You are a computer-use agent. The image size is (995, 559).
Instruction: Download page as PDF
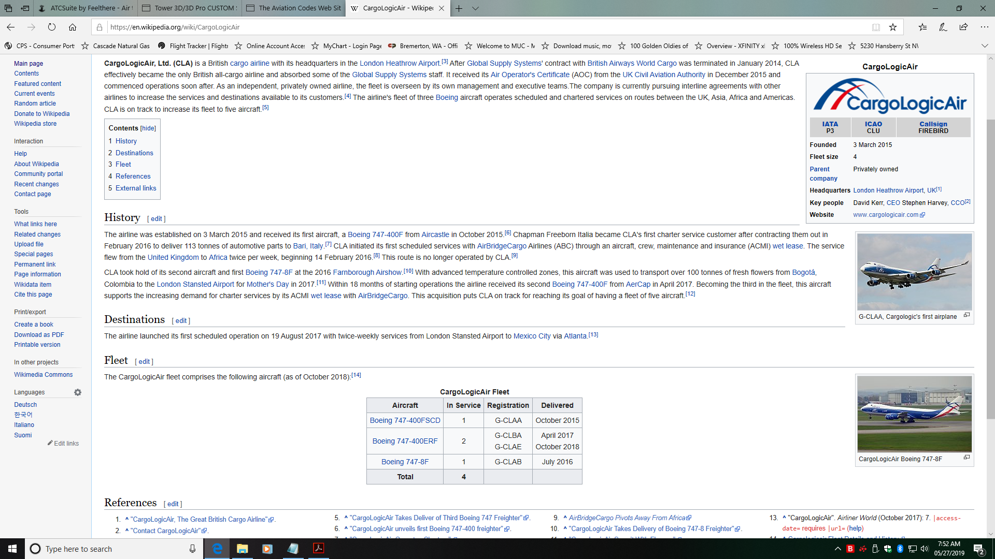tap(39, 335)
